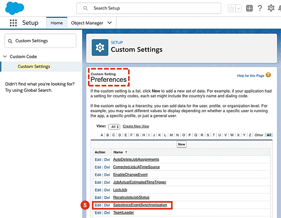
Task: Open the favorites list dropdown arrow
Action: (x=239, y=8)
